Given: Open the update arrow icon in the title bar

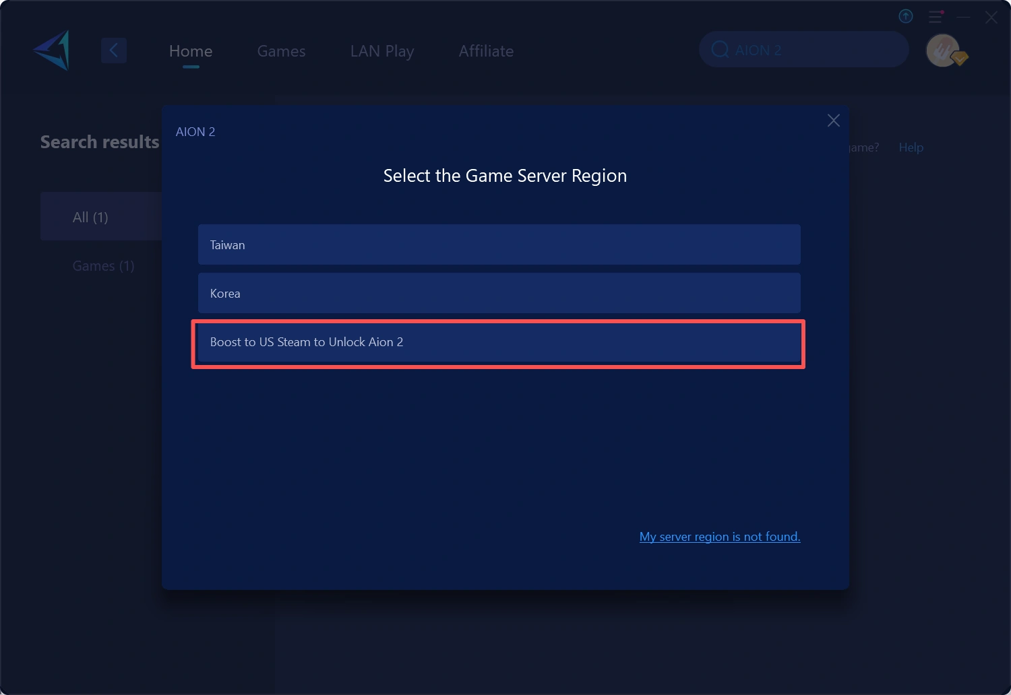Looking at the screenshot, I should point(906,16).
